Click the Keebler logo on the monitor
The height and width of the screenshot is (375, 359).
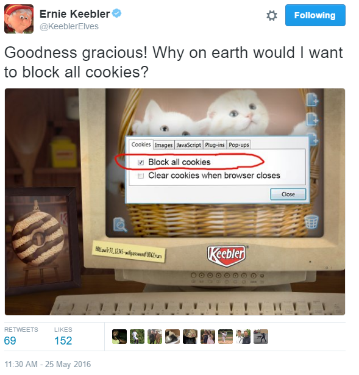click(226, 255)
